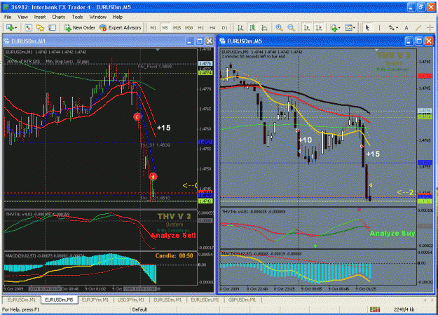Zoom in with the magnifier plus icon
This screenshot has height=315, width=438.
click(279, 27)
